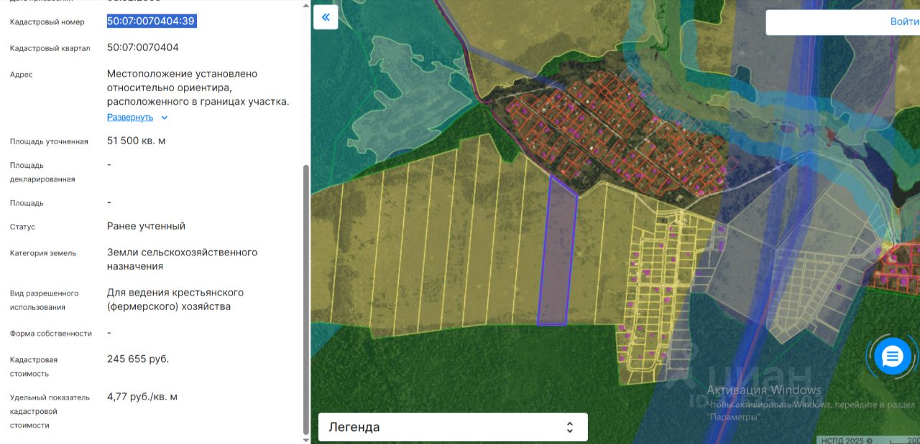Open the blue chat support bubble
The height and width of the screenshot is (444, 920).
892,356
